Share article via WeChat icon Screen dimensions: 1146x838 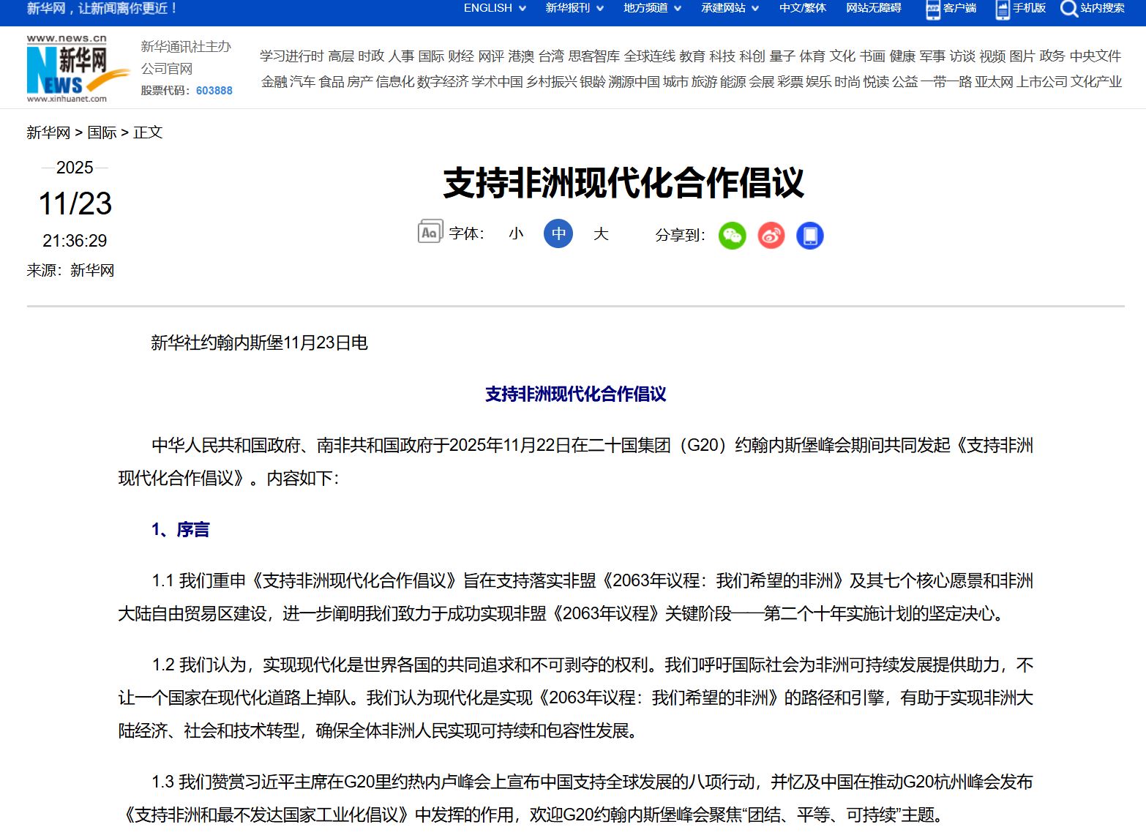732,236
